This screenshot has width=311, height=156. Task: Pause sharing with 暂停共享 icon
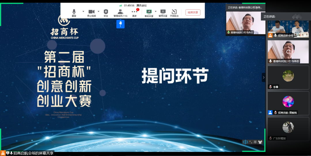point(163,13)
